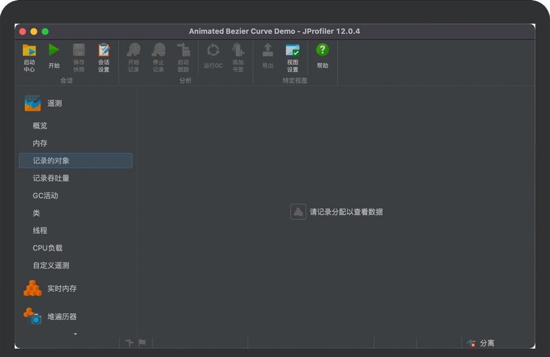Image resolution: width=550 pixels, height=357 pixels.
Task: Click the flag icon in status bar
Action: coord(142,343)
